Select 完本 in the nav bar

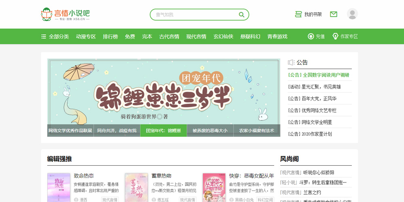[x=147, y=36]
